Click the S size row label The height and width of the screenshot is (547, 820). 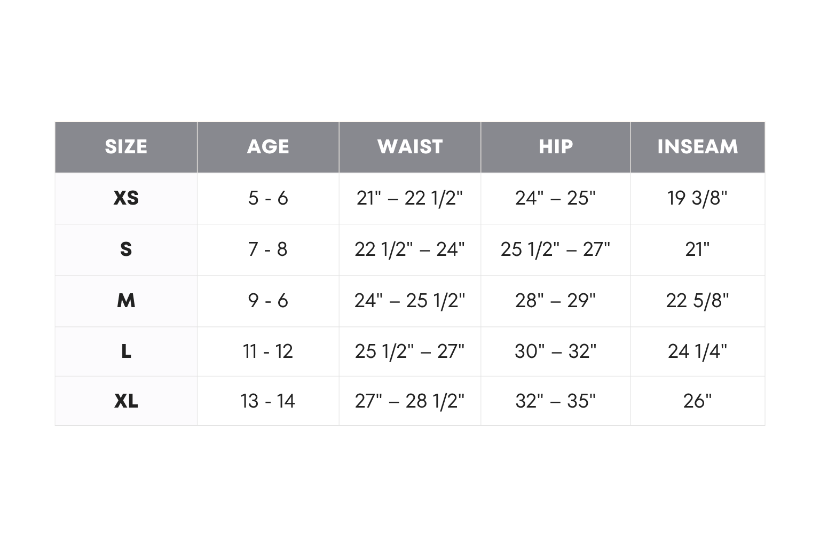126,249
